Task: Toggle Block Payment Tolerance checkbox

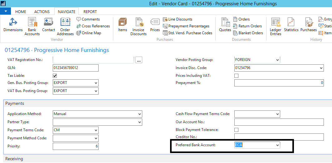Action: pos(236,130)
